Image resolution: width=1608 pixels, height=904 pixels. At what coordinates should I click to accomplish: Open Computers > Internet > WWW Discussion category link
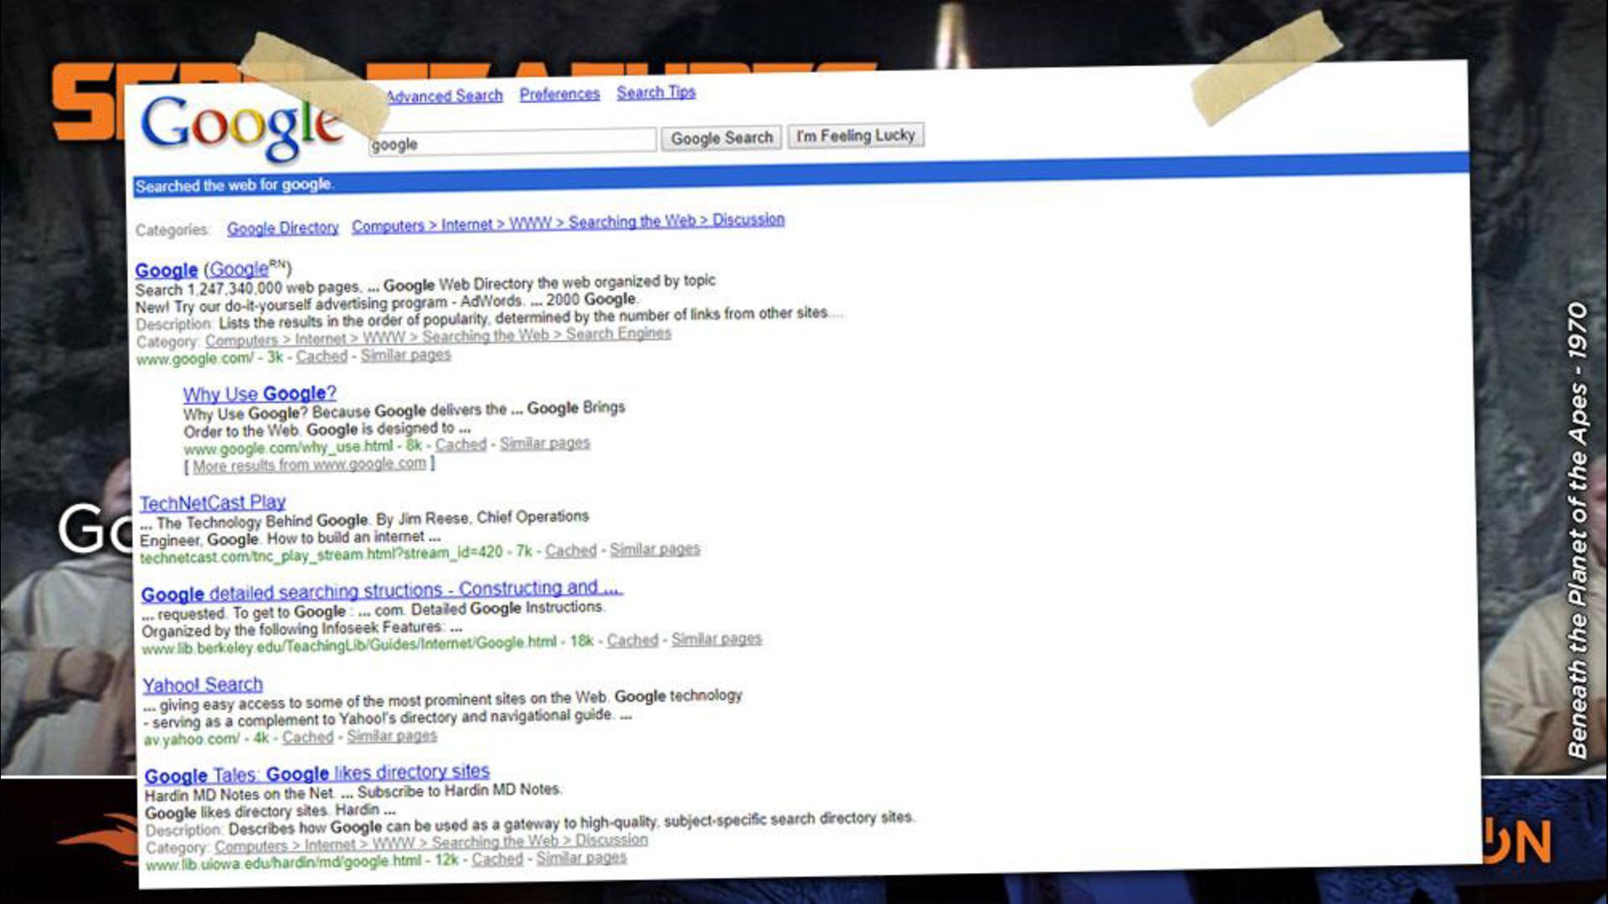(x=568, y=223)
